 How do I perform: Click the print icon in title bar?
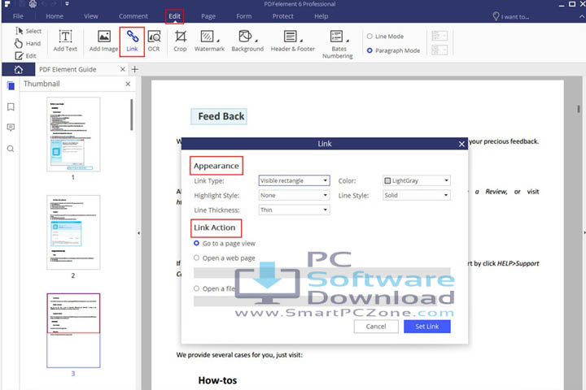pos(33,4)
